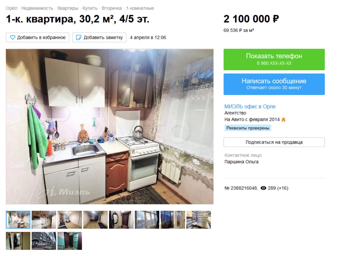Click the note icon beside Добавить заметку
347x256 pixels.
(79, 38)
